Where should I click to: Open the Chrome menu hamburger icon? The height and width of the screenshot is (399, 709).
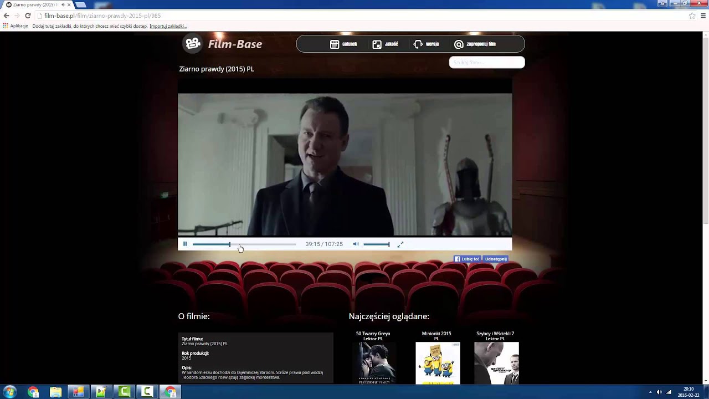click(703, 16)
